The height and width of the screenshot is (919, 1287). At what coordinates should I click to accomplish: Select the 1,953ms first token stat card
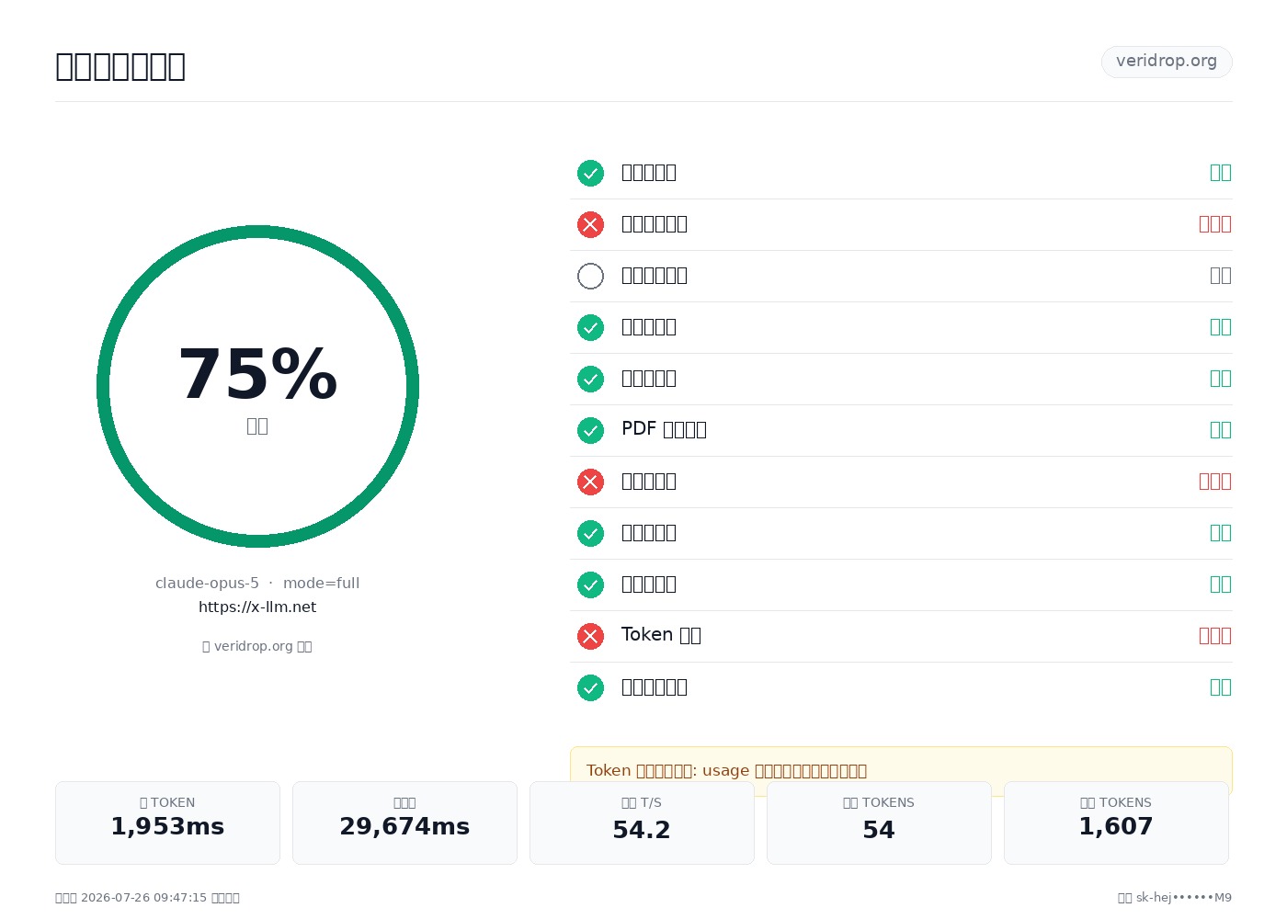tap(167, 823)
